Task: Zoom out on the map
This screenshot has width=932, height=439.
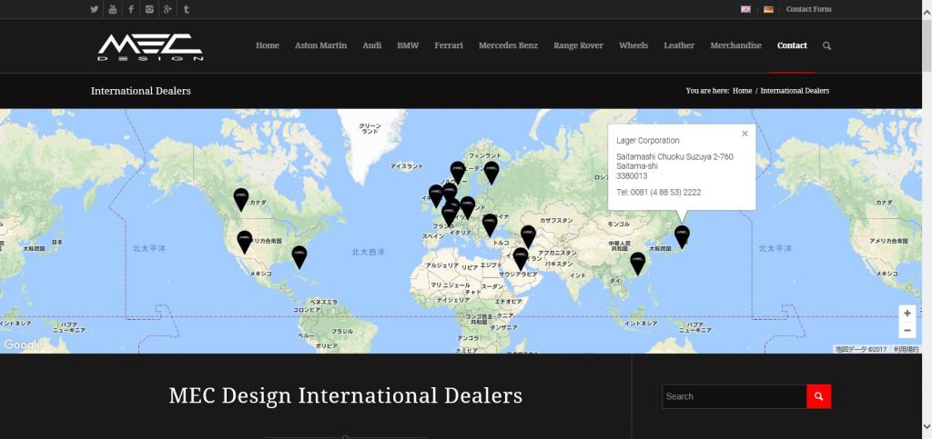Action: (x=907, y=331)
